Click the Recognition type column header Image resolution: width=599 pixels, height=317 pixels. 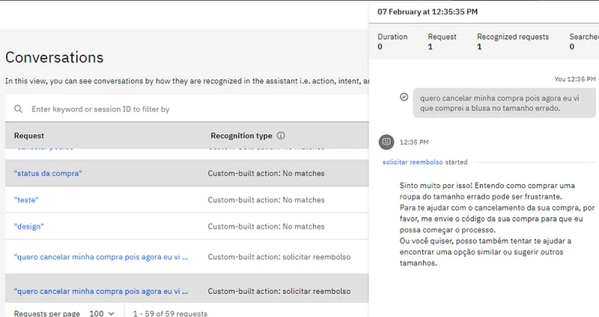[x=241, y=136]
